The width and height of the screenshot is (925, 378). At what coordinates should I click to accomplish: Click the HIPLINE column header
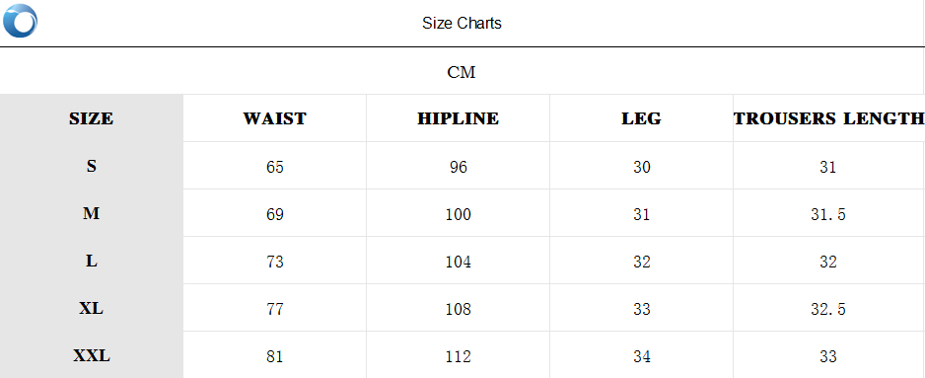point(459,118)
